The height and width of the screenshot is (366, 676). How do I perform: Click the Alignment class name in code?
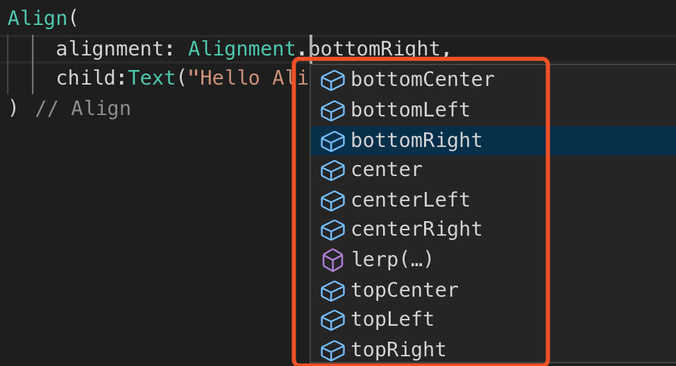point(242,49)
